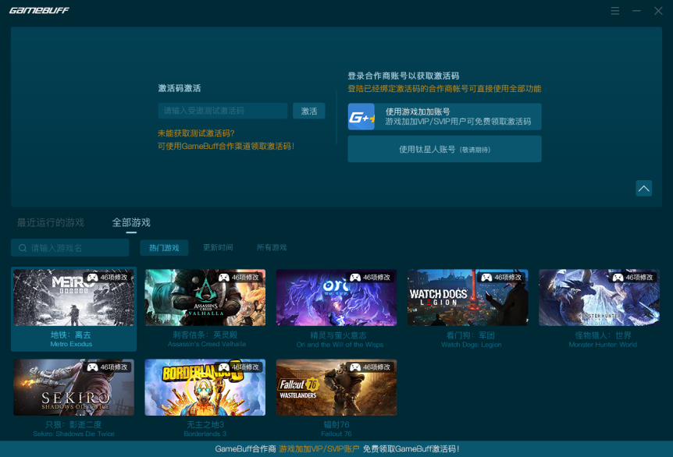The height and width of the screenshot is (457, 673).
Task: Click the 地铁：离去 title text
Action: pyautogui.click(x=71, y=335)
